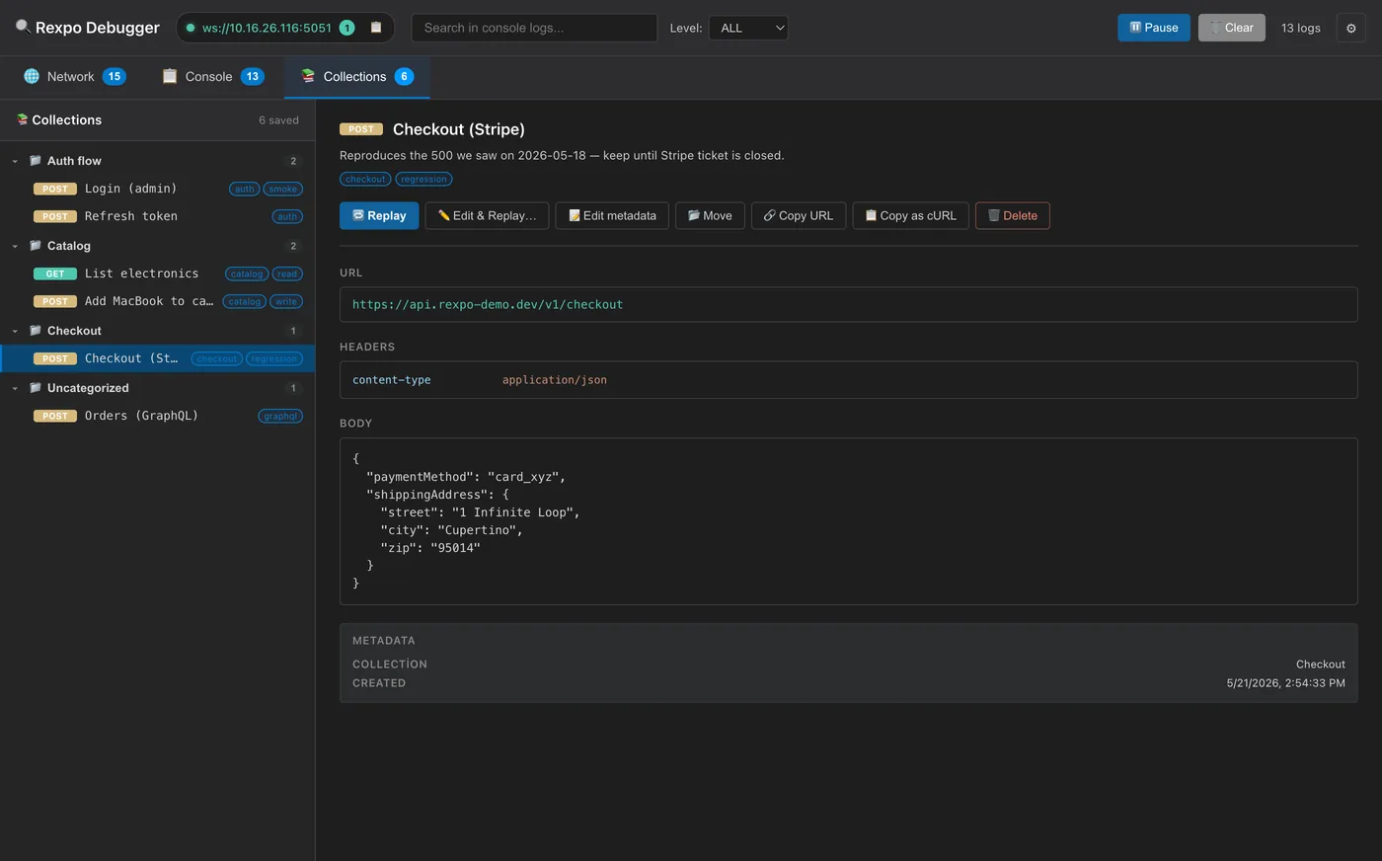Open the Orders (GraphQL) request
1382x861 pixels.
pyautogui.click(x=158, y=416)
